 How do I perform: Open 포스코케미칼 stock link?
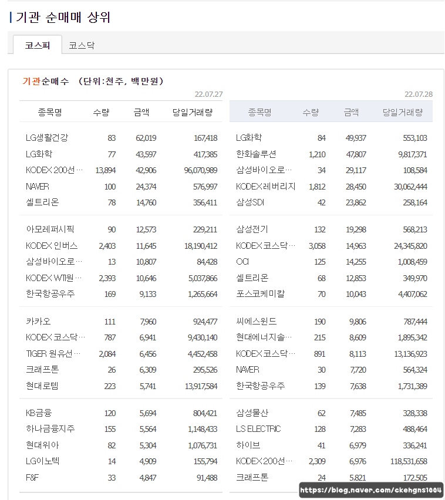(x=260, y=294)
